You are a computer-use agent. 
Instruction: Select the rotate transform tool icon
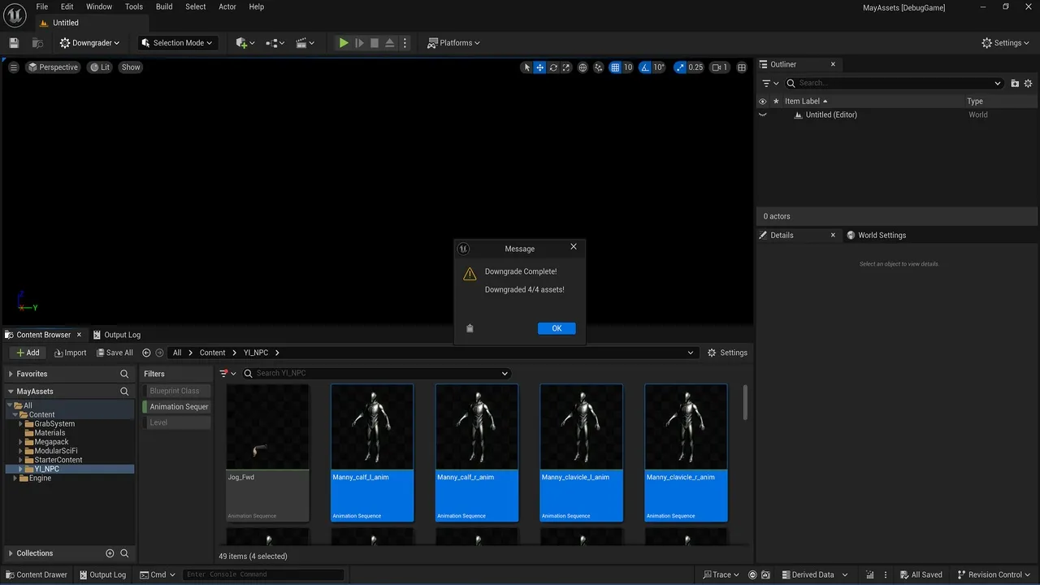[x=553, y=67]
